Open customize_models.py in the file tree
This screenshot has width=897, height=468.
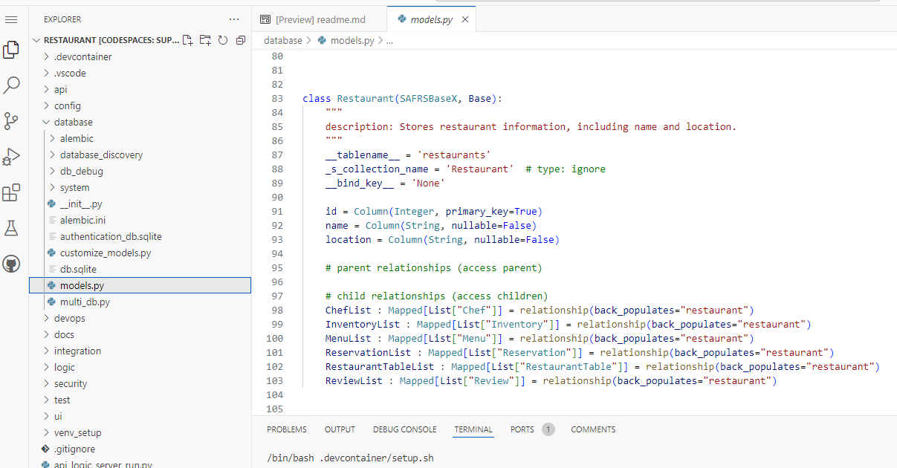pos(105,253)
